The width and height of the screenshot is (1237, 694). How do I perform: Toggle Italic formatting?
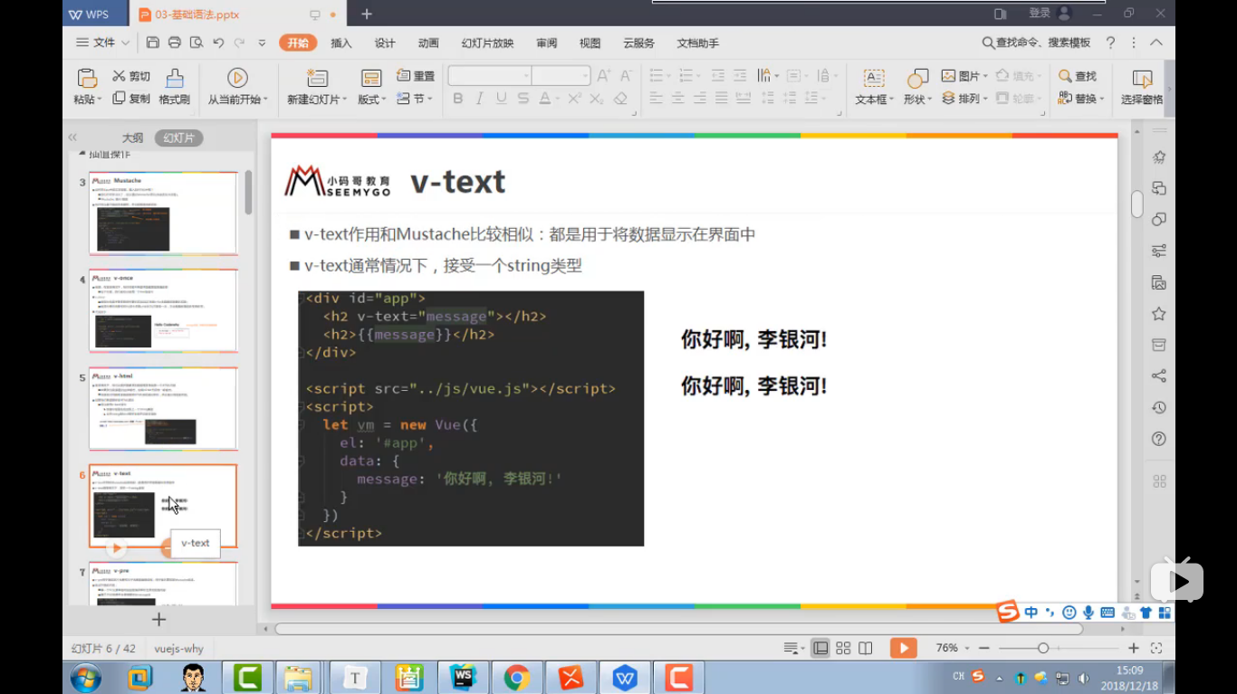pos(479,99)
